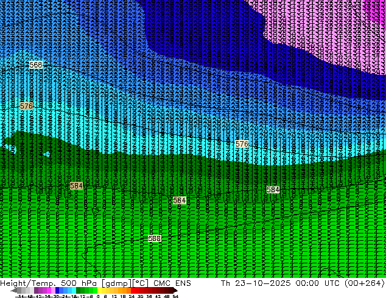Select the 576 contour label in cyan band on the right
The image size is (386, 298).
242,144
